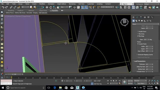Viewport: 160px width, 90px height.
Task: Click the Redo arrow in main toolbar
Action: (x=7, y=7)
